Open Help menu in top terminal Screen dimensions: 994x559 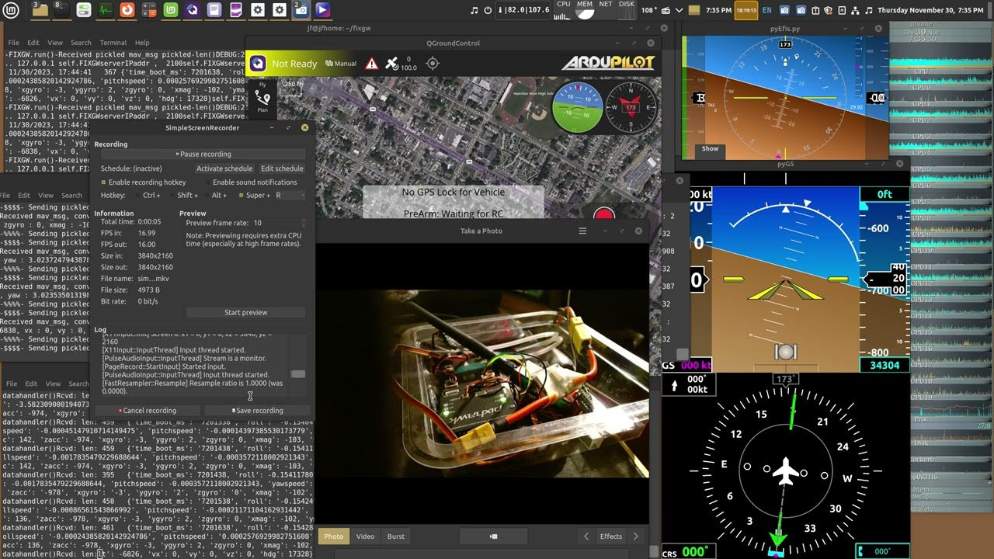pyautogui.click(x=142, y=43)
